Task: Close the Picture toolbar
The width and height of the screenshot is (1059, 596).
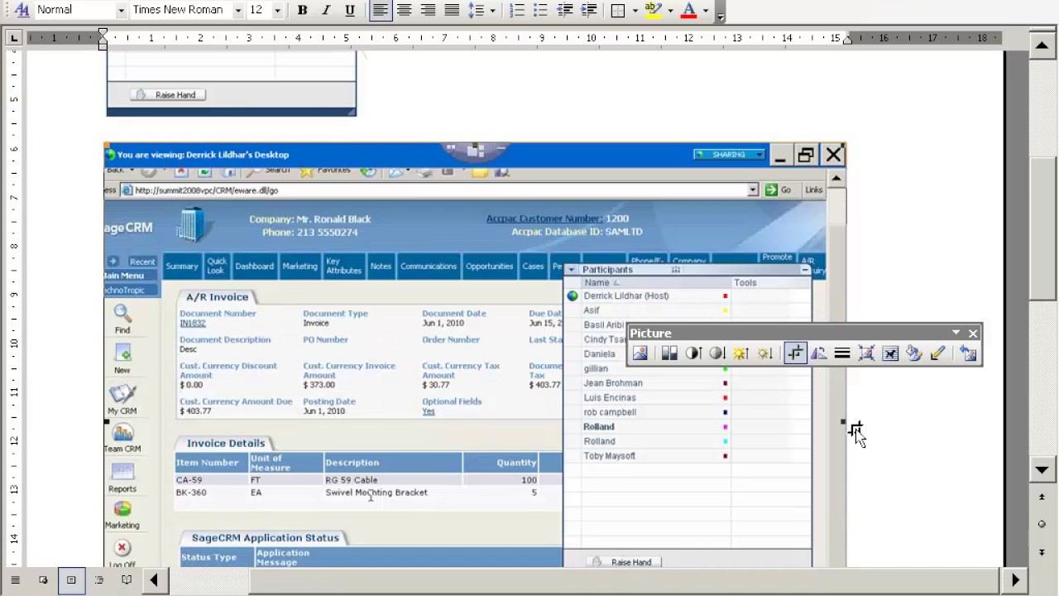Action: point(973,333)
